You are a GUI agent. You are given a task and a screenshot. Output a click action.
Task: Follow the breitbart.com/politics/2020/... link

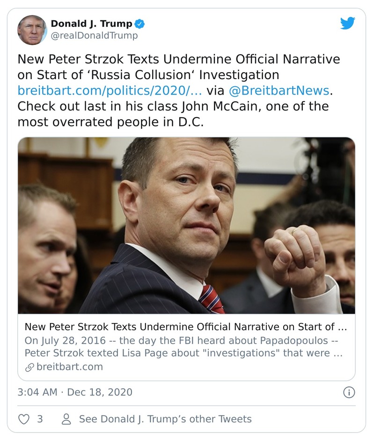(110, 90)
